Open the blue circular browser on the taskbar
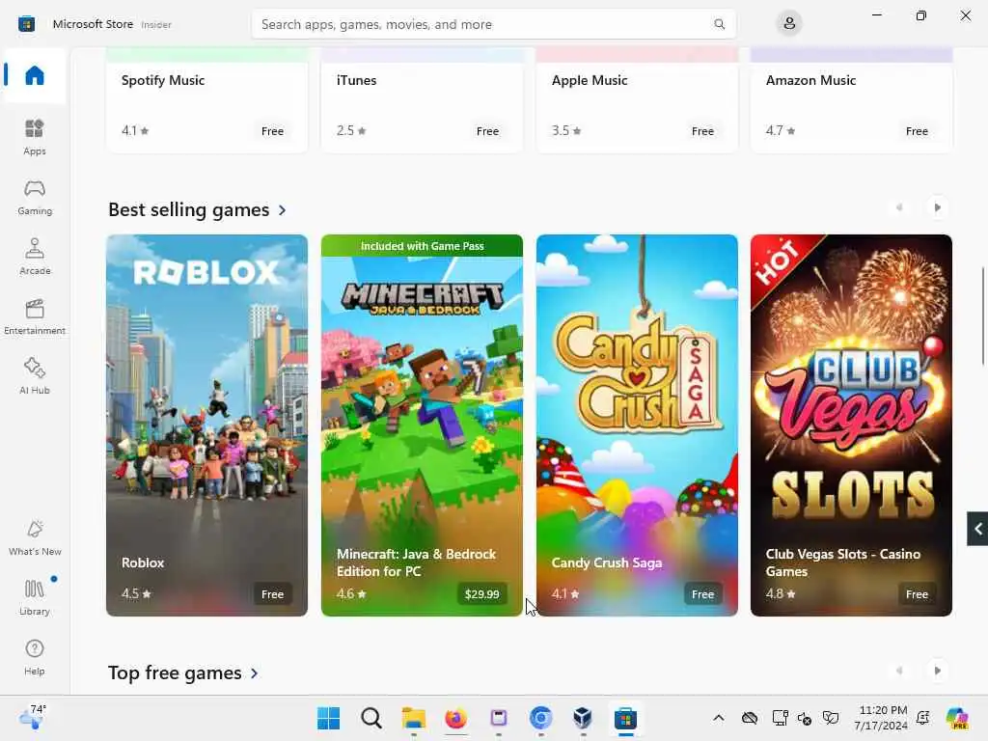This screenshot has height=741, width=988. click(x=540, y=718)
